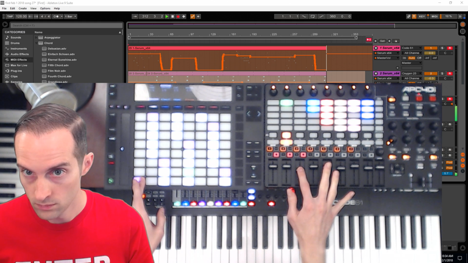Select Drums category
Image resolution: width=468 pixels, height=263 pixels.
coord(15,43)
